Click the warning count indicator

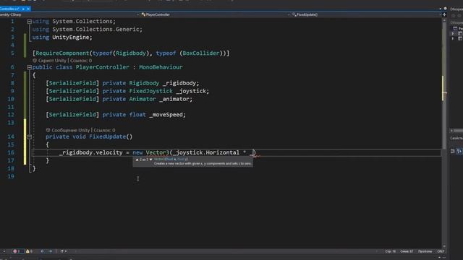(29, 251)
